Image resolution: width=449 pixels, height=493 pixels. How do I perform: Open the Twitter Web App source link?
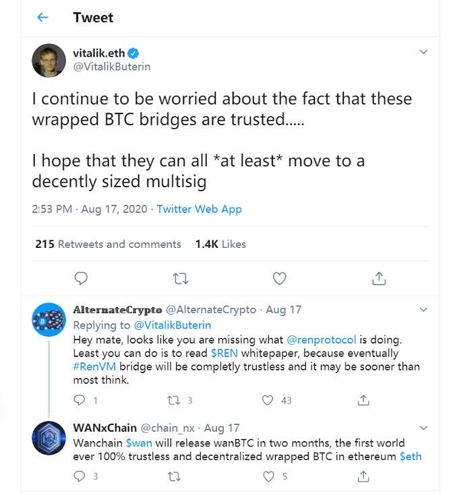click(x=199, y=209)
